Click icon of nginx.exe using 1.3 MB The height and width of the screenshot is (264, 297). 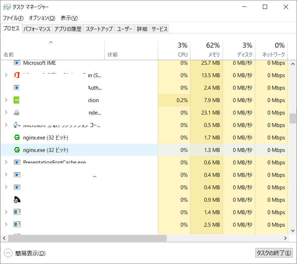17,150
